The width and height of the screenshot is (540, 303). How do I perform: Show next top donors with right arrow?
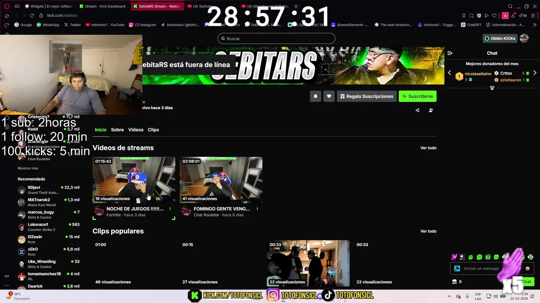coord(535,73)
